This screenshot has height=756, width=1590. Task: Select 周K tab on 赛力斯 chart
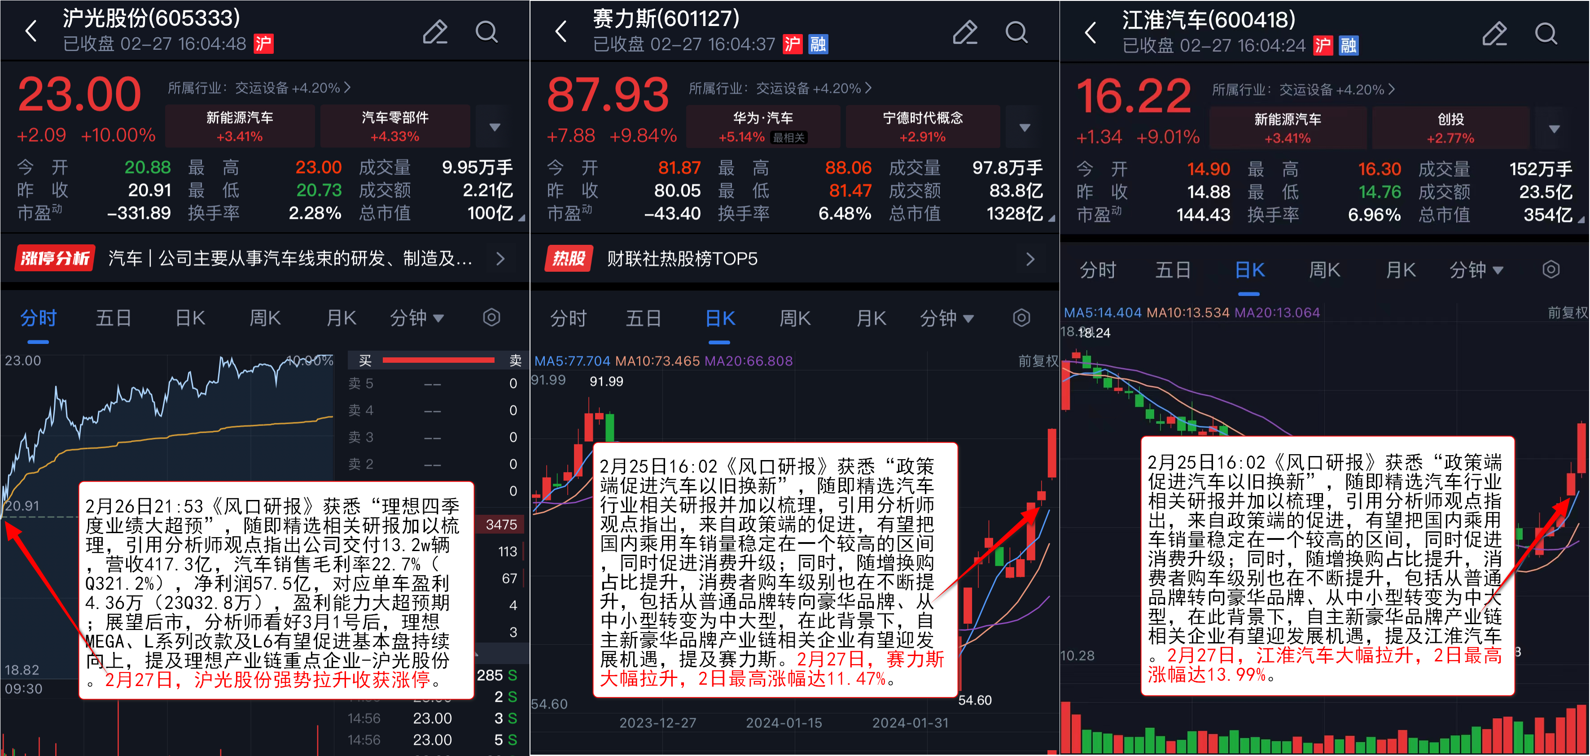tap(795, 318)
